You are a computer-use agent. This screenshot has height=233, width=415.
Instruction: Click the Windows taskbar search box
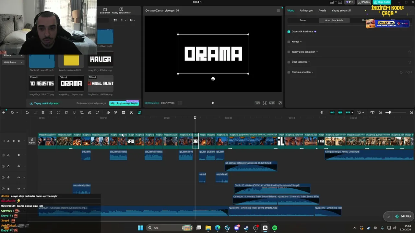(170, 228)
